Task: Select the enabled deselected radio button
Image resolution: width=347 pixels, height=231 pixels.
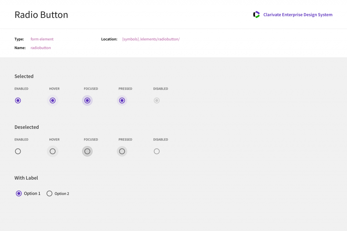Action: [18, 151]
